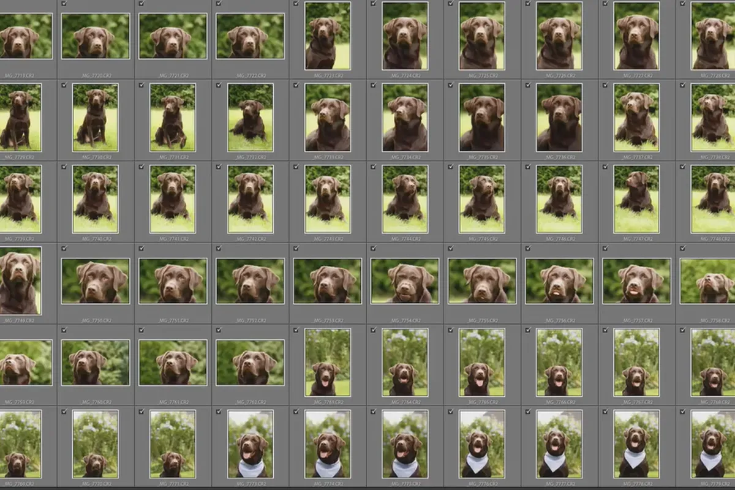735x490 pixels.
Task: Select the file name _MG_7743.CR2
Action: tap(328, 239)
